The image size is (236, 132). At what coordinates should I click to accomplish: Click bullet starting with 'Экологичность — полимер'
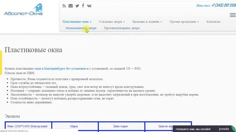(105, 95)
